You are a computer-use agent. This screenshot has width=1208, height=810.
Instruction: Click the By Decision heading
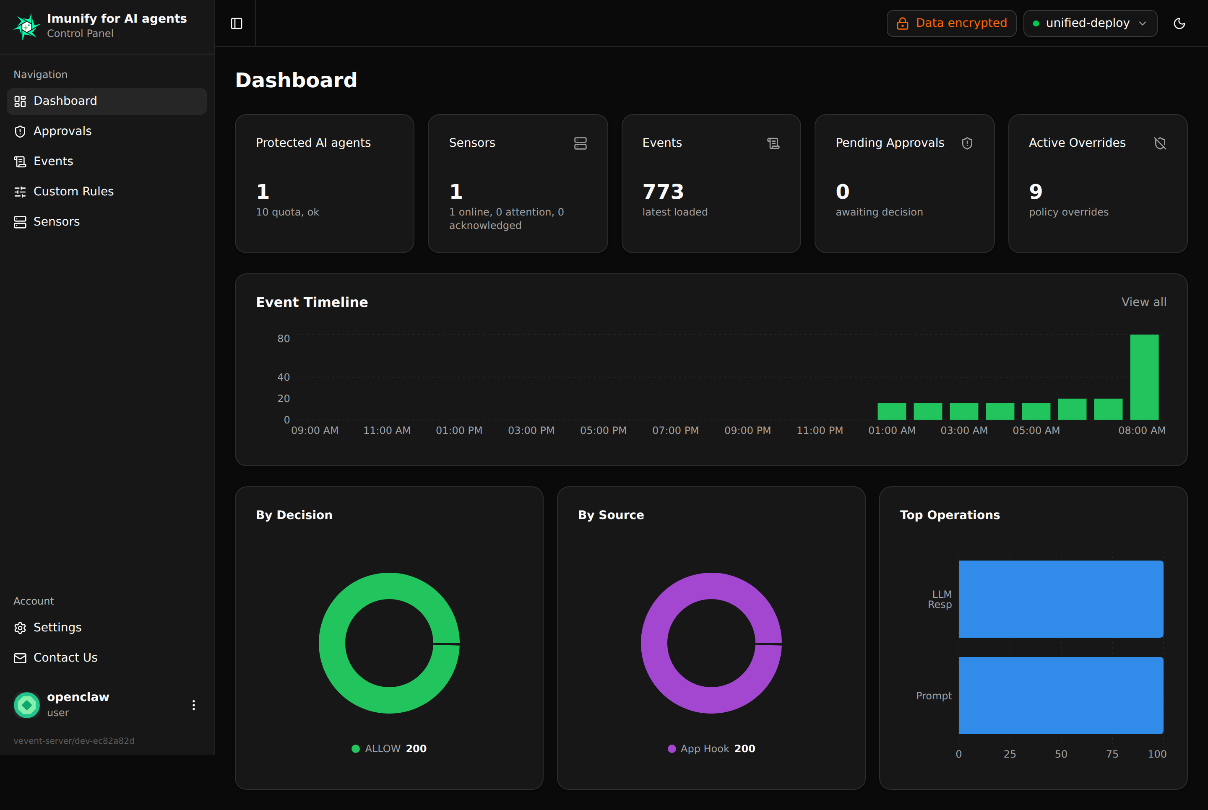pos(294,515)
